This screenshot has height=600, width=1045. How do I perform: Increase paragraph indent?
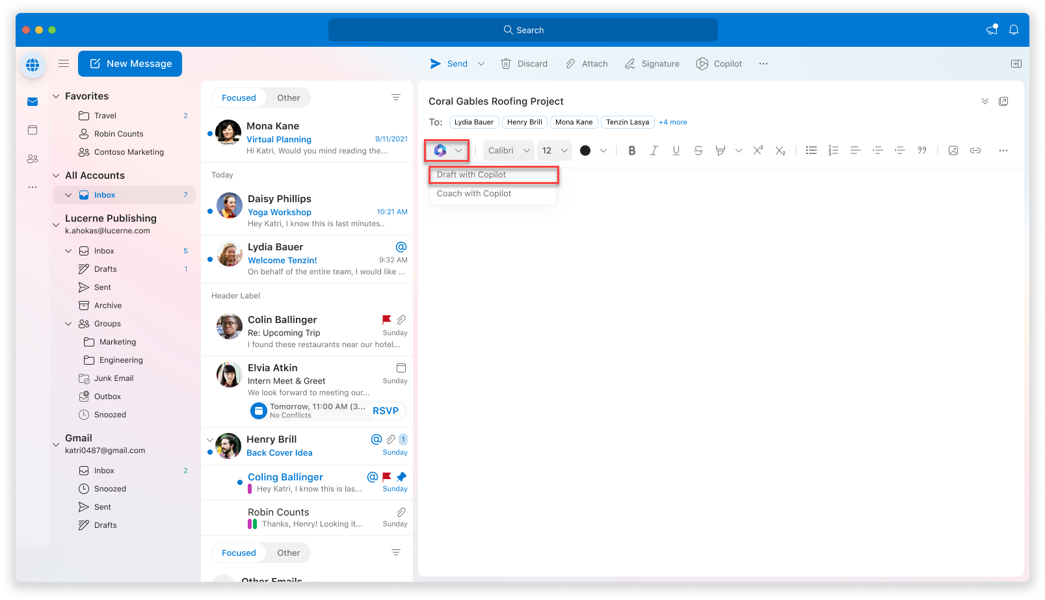coord(900,151)
